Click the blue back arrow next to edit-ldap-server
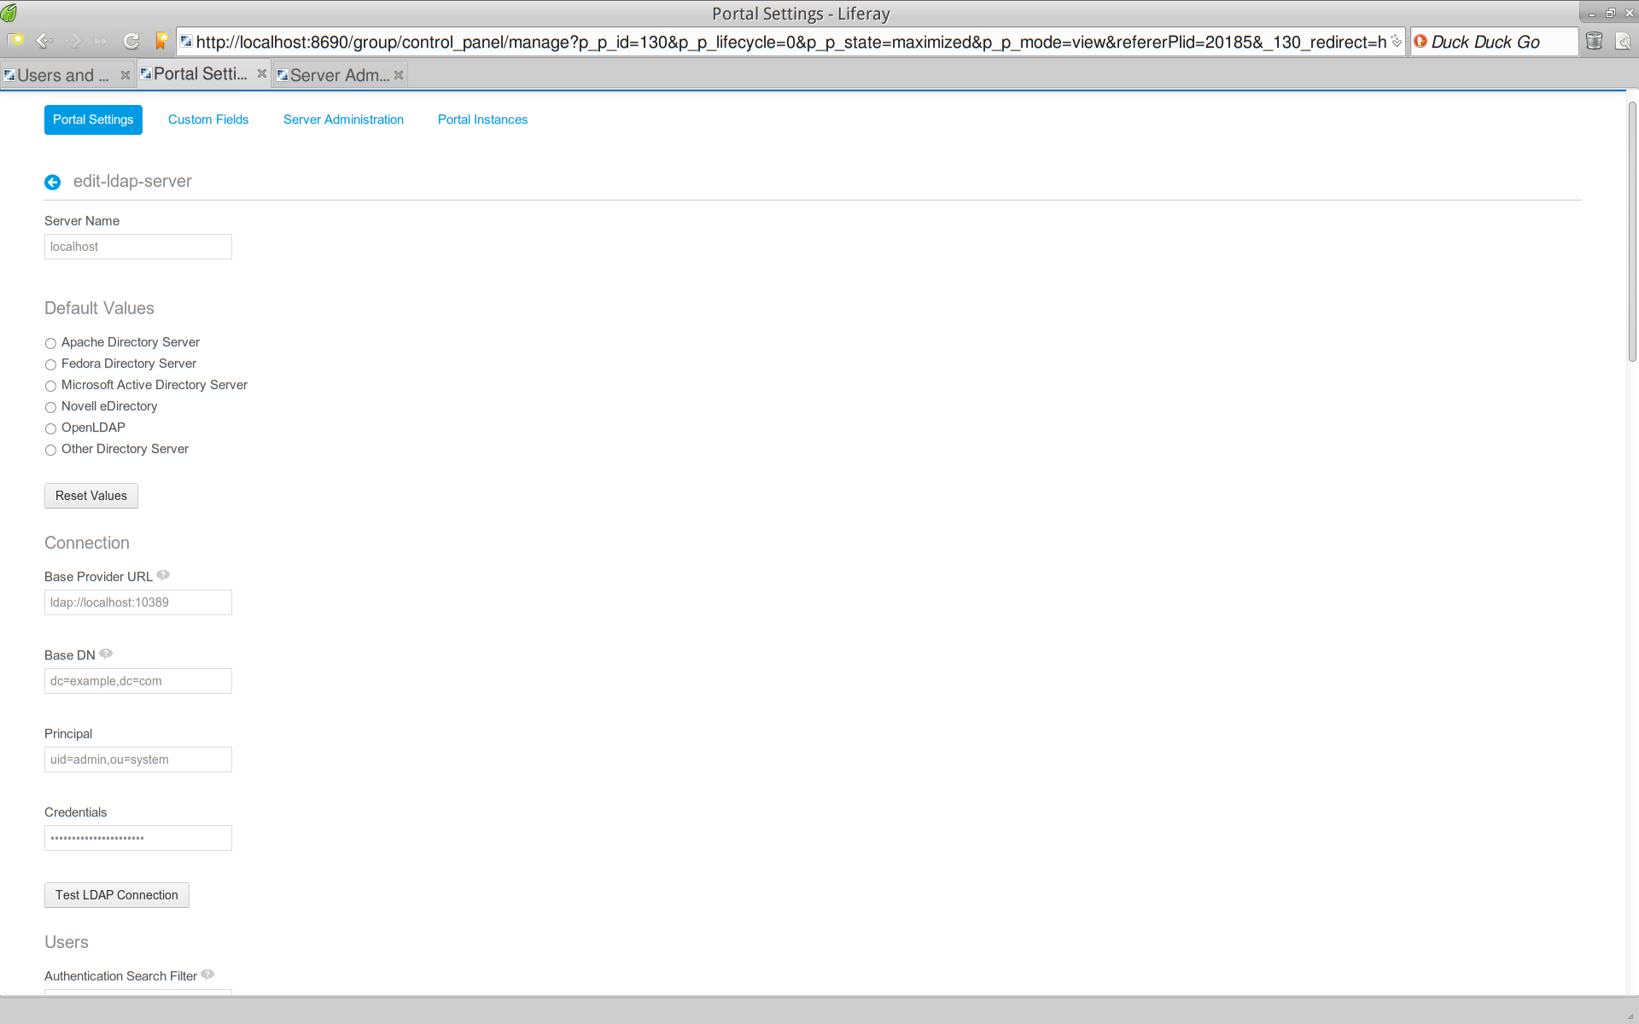 tap(52, 182)
